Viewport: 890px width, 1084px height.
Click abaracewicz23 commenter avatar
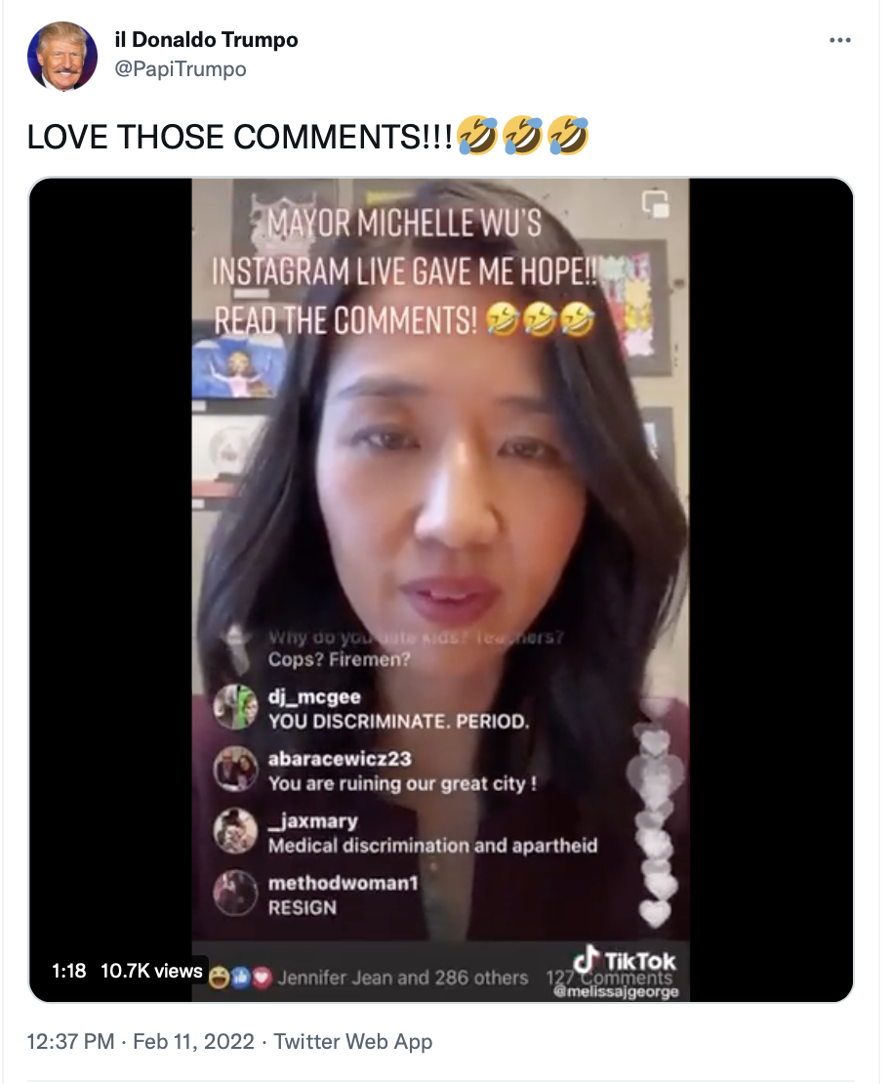[235, 770]
